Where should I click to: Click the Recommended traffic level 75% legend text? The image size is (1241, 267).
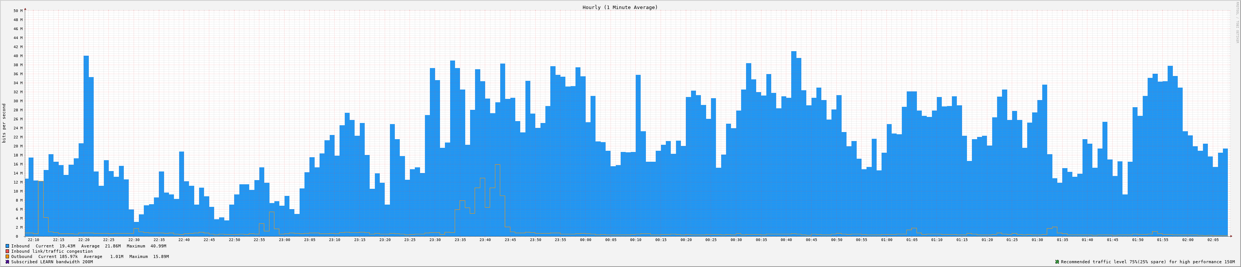pos(1147,262)
